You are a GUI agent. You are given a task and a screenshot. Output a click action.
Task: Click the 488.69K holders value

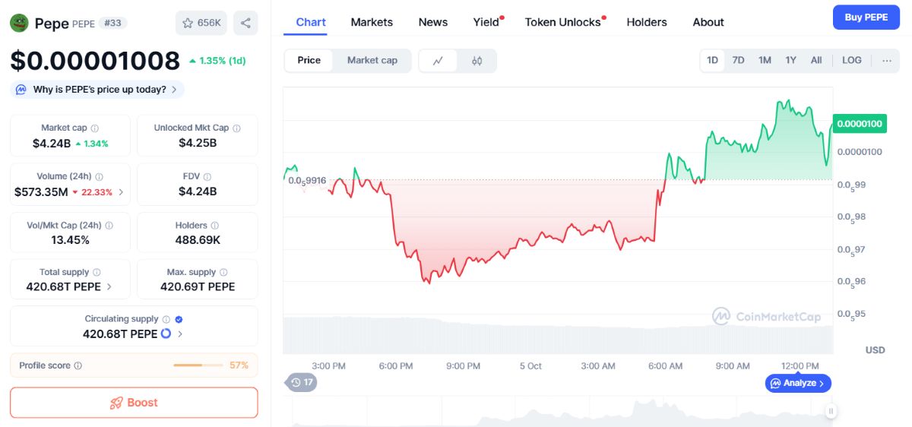click(x=198, y=240)
